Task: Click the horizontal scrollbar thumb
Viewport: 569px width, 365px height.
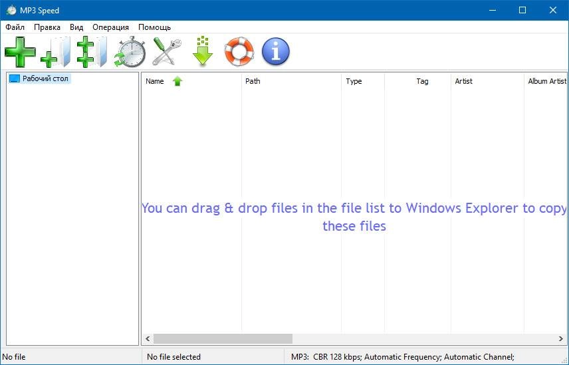Action: pyautogui.click(x=223, y=339)
